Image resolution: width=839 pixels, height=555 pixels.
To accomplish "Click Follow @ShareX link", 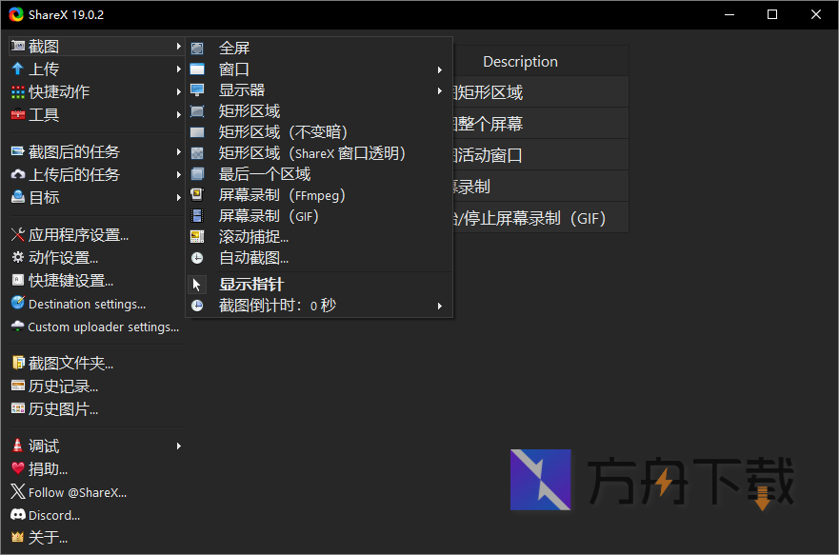I will [76, 491].
